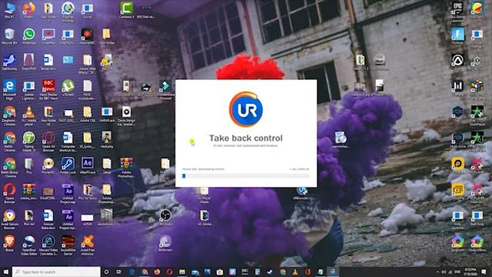Open Task View from the taskbar

(x=119, y=272)
